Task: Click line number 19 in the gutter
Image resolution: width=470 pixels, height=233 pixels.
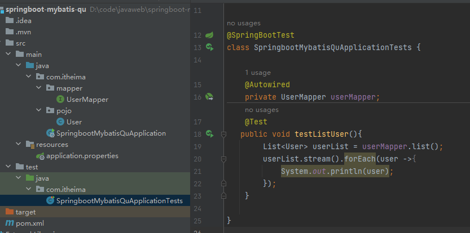Action: click(x=197, y=146)
